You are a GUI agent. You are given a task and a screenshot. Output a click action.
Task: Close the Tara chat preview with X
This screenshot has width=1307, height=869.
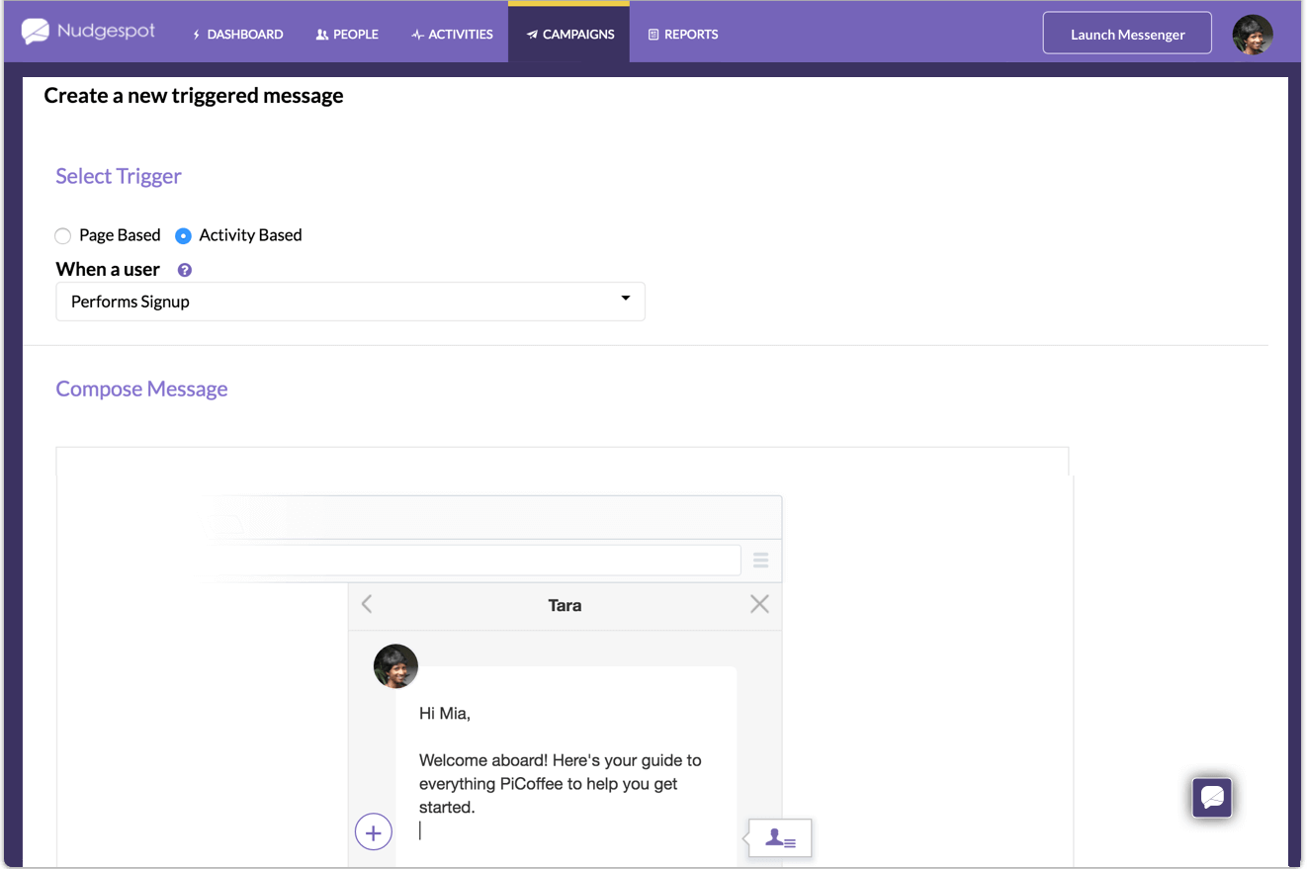pyautogui.click(x=759, y=604)
